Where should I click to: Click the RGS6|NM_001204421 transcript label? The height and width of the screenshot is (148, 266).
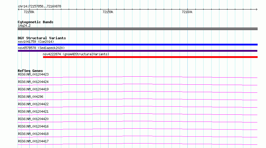coord(33,111)
